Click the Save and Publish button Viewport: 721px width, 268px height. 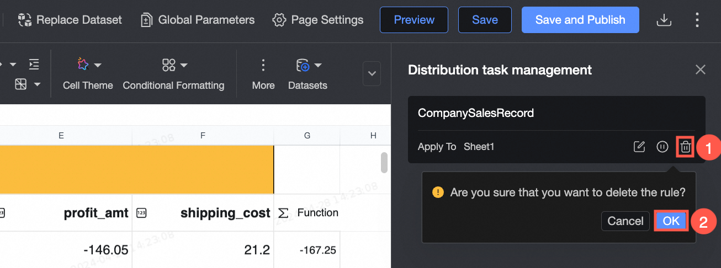point(580,20)
